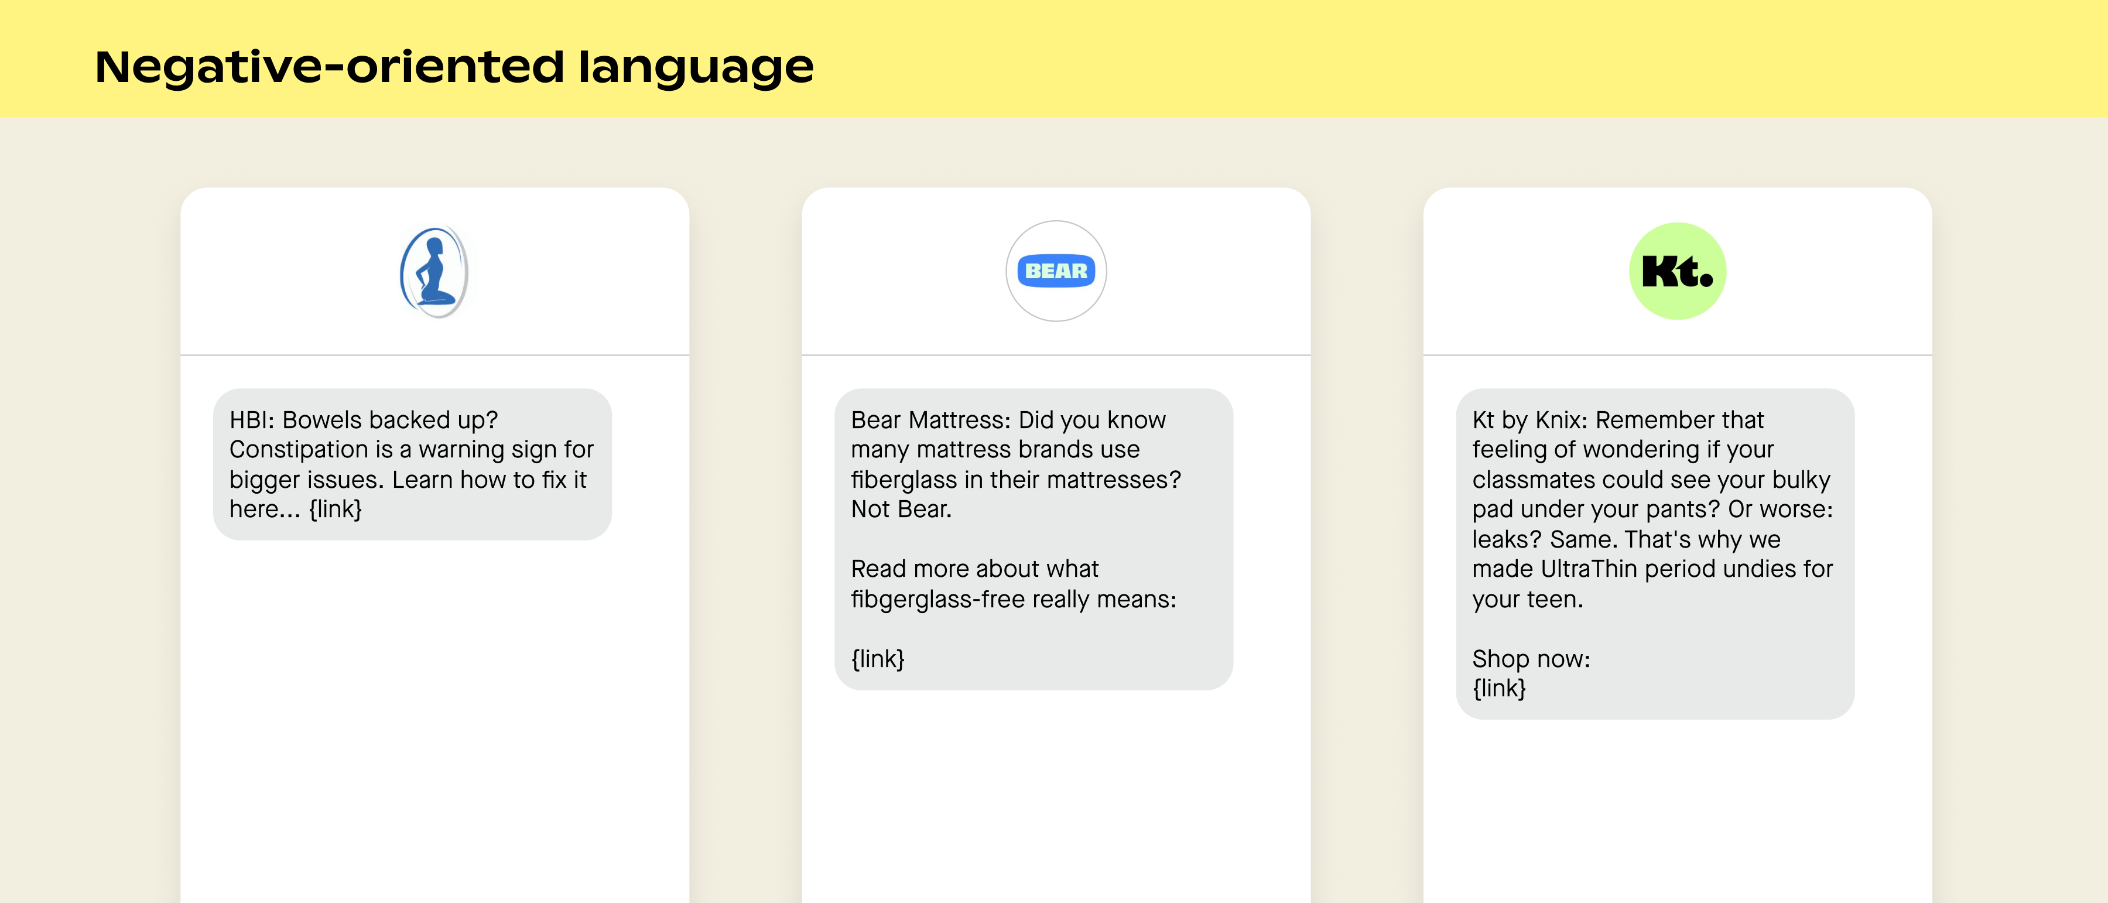
Task: Click 'Read more about what' line
Action: (x=974, y=569)
